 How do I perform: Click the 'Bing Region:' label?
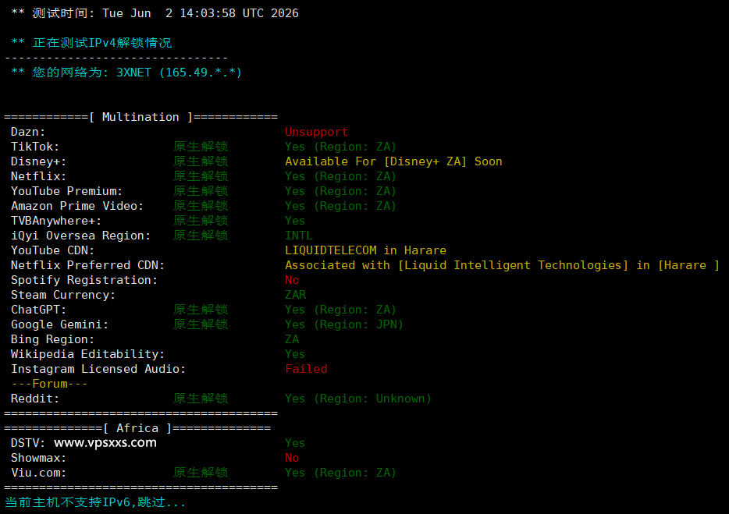[52, 340]
